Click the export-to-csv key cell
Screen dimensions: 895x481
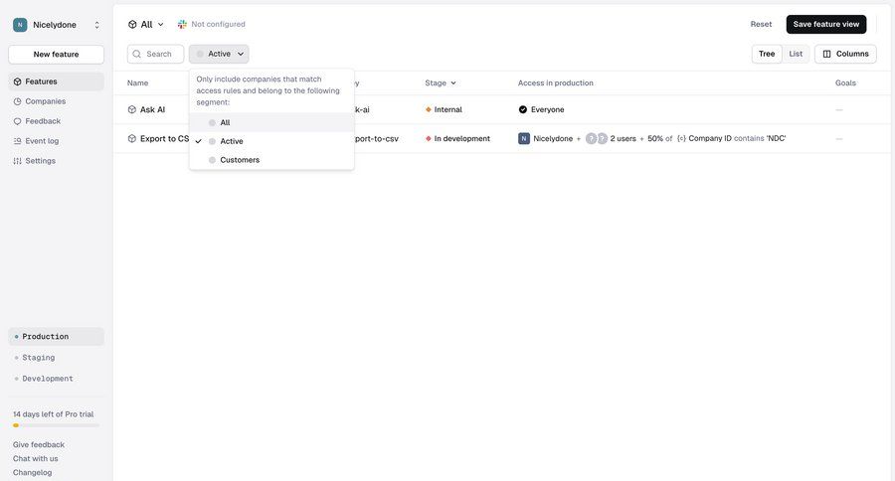coord(376,139)
